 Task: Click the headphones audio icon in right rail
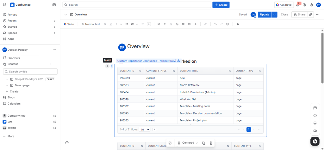point(315,123)
